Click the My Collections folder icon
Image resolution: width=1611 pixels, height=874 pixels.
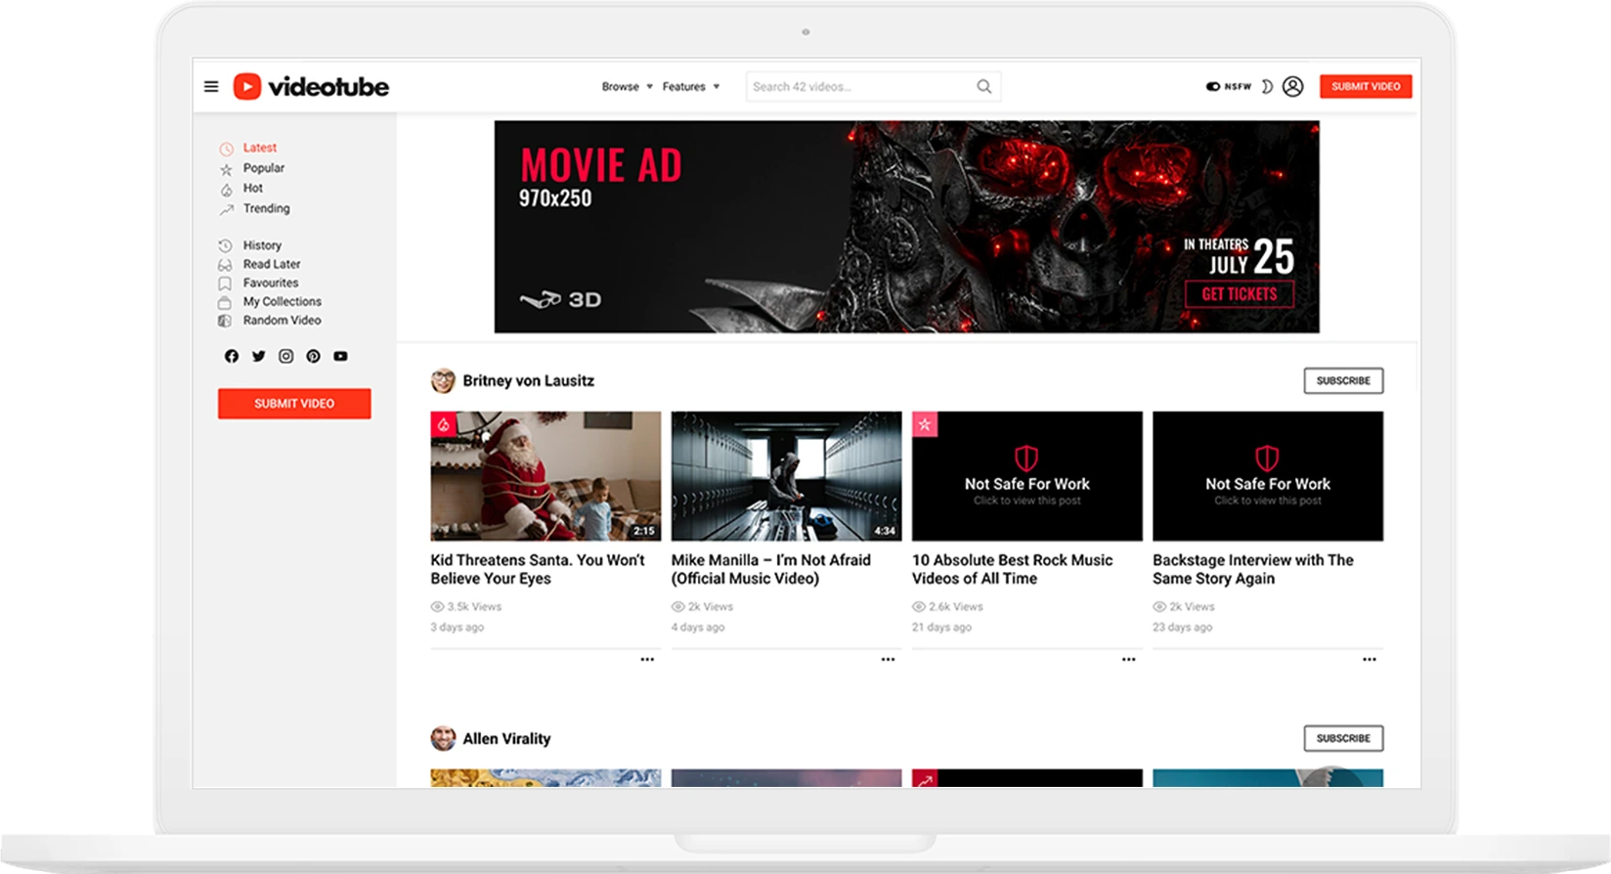coord(225,302)
